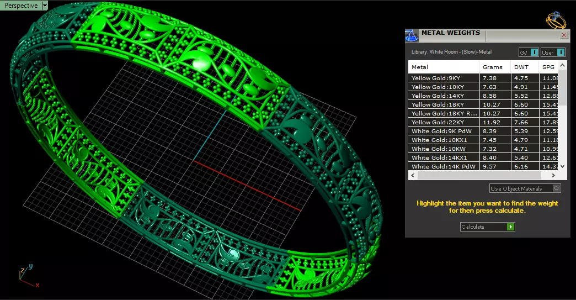Click the metal list scroll-up arrow

tap(562, 65)
